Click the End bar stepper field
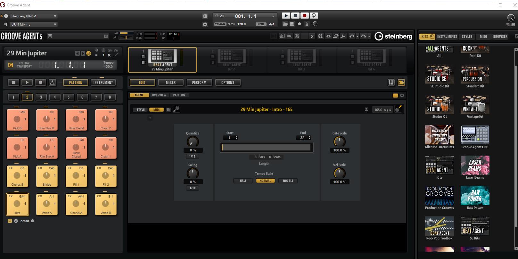 [304, 138]
